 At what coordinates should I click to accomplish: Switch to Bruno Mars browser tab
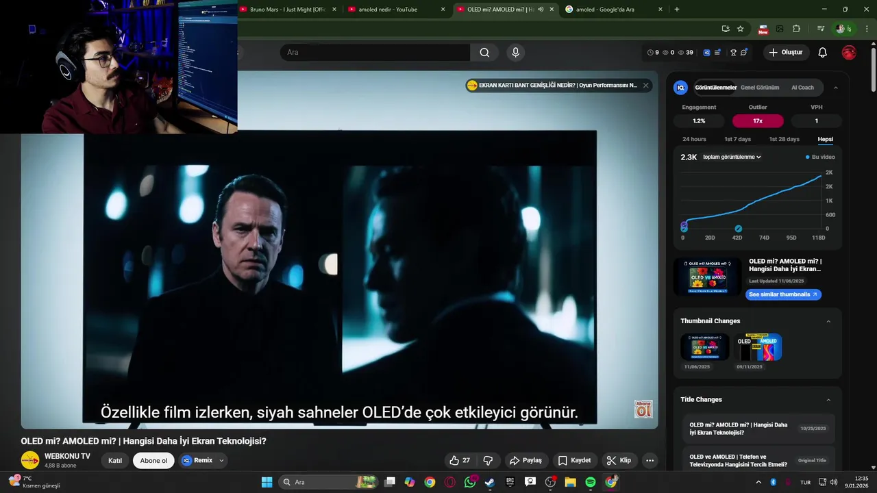tap(288, 10)
